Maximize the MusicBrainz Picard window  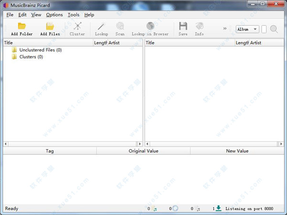click(x=263, y=4)
